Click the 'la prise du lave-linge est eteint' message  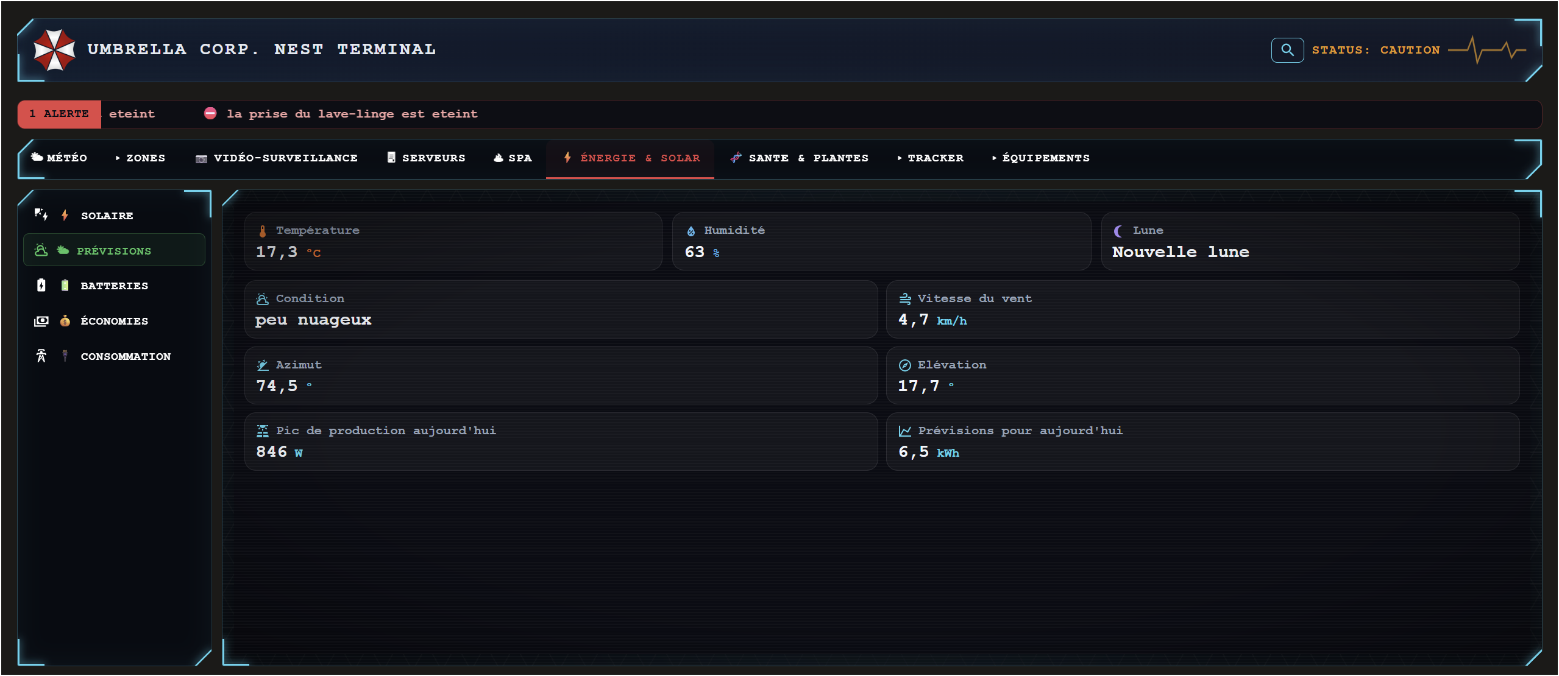tap(352, 114)
